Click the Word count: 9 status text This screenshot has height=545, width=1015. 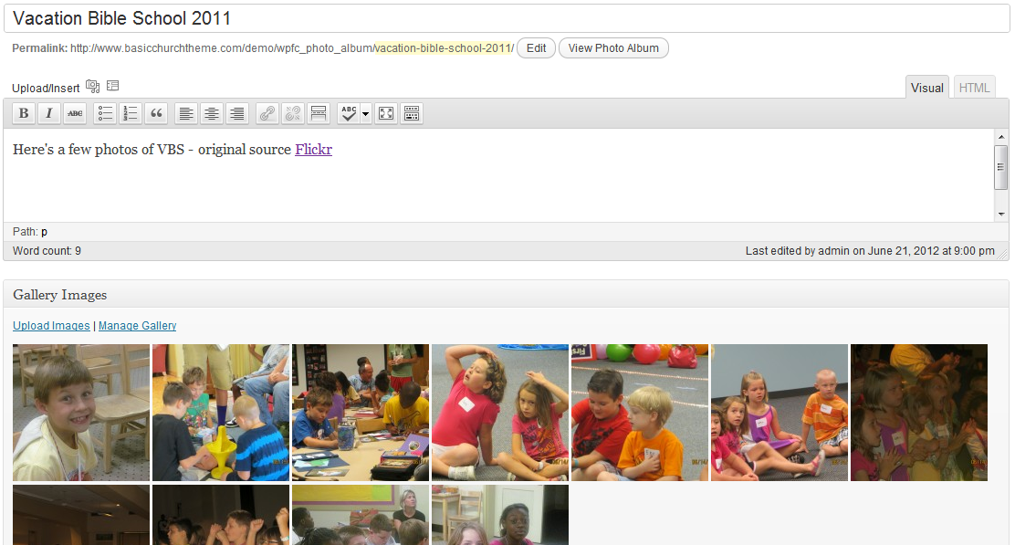[47, 250]
